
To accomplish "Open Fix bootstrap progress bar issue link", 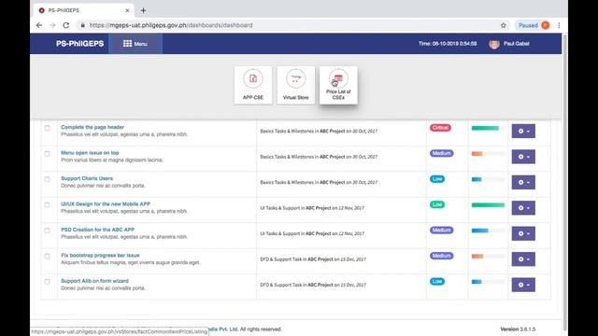I will coord(100,255).
